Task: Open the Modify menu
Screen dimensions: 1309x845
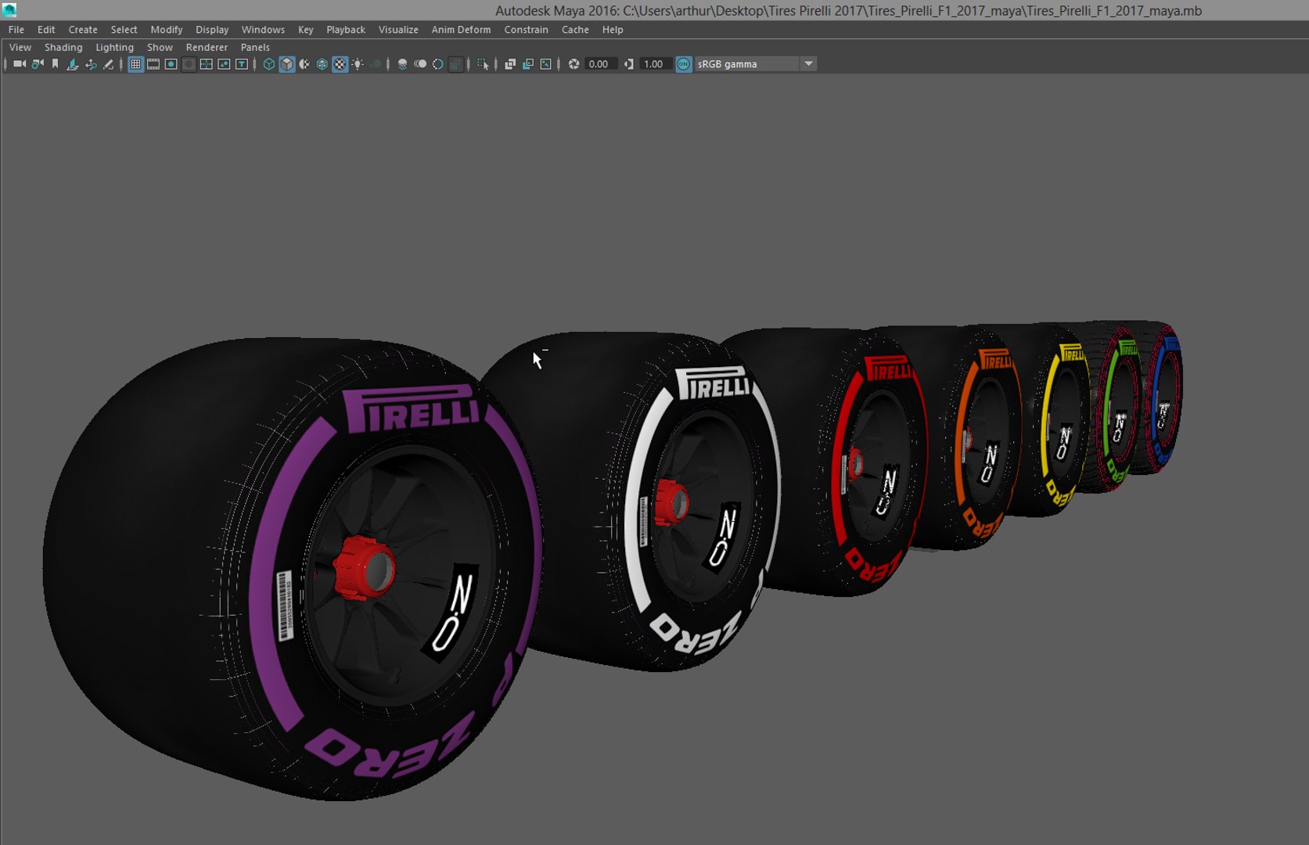Action: coord(167,30)
